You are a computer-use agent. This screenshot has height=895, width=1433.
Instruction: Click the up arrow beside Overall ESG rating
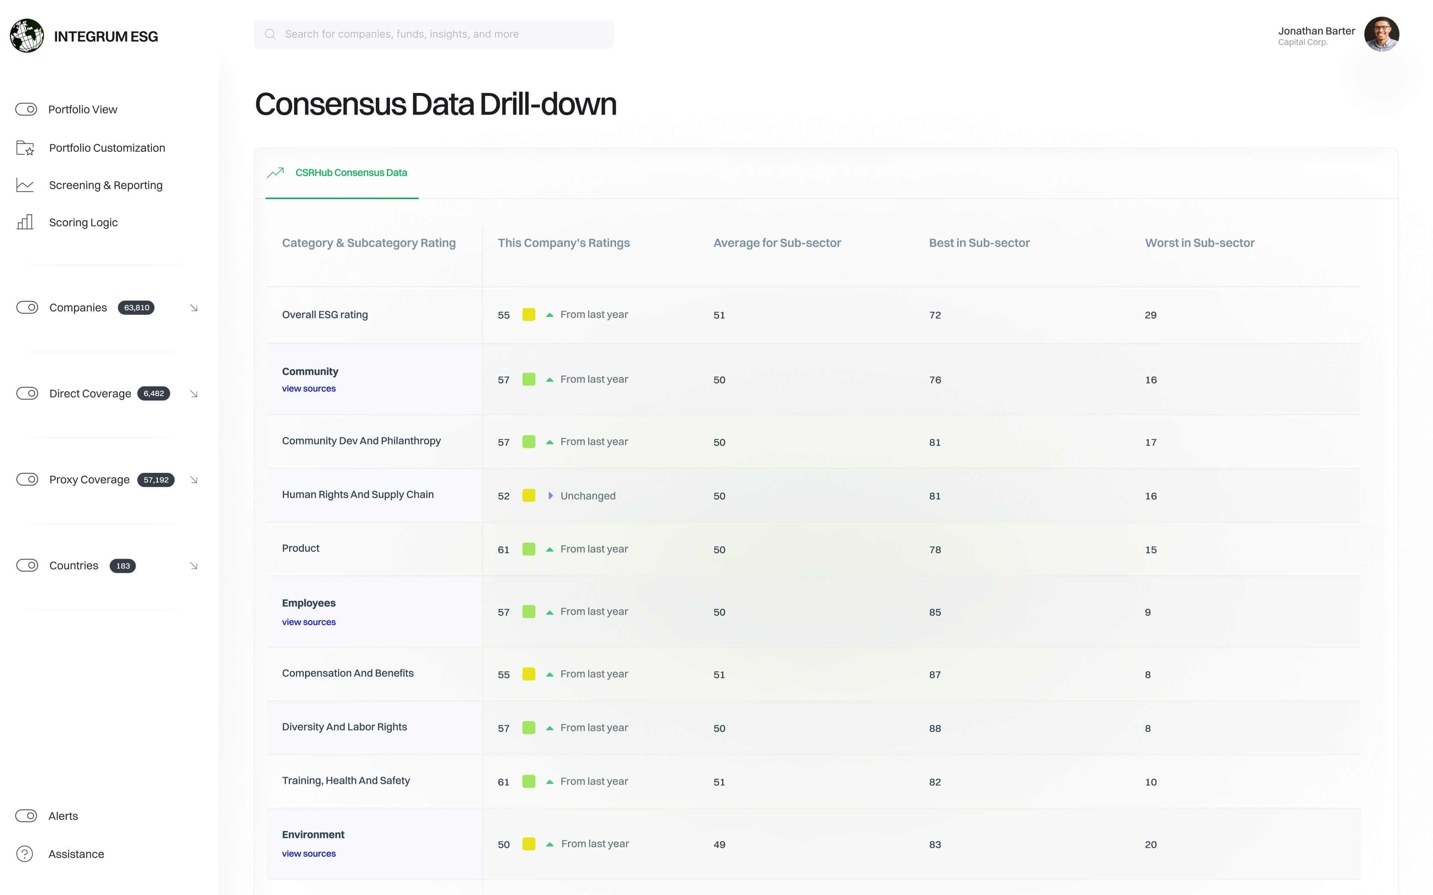pyautogui.click(x=550, y=315)
